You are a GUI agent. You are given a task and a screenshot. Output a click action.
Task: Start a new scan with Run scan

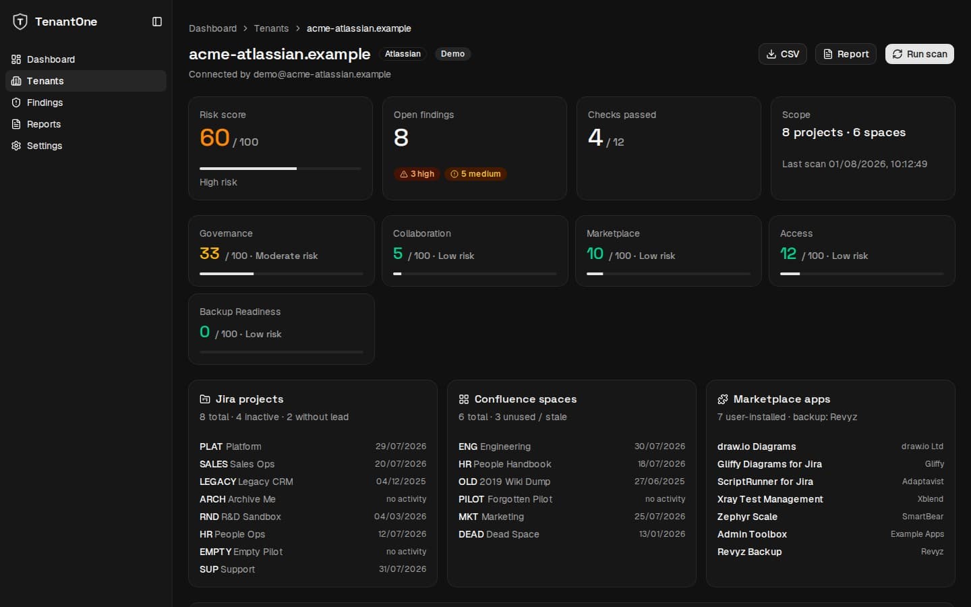click(x=920, y=54)
